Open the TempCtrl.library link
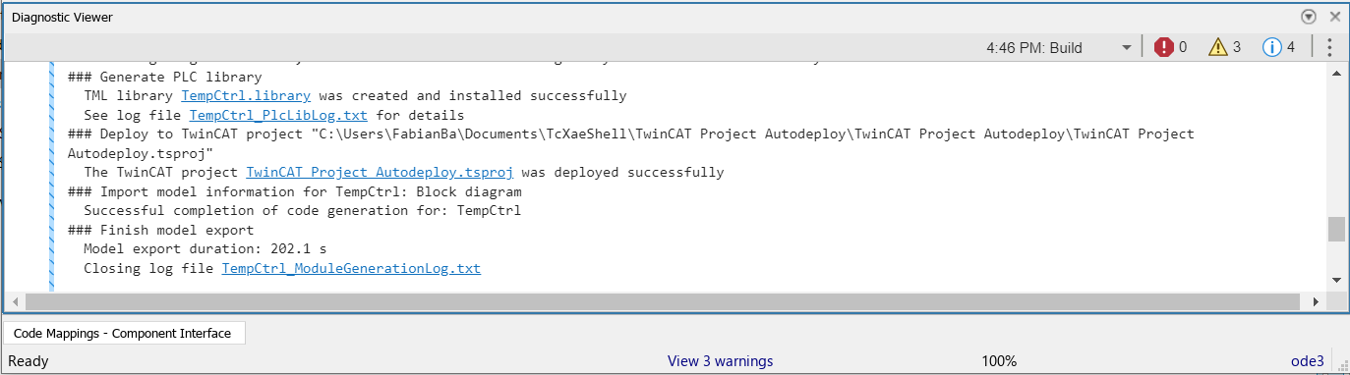The image size is (1350, 375). pyautogui.click(x=246, y=96)
